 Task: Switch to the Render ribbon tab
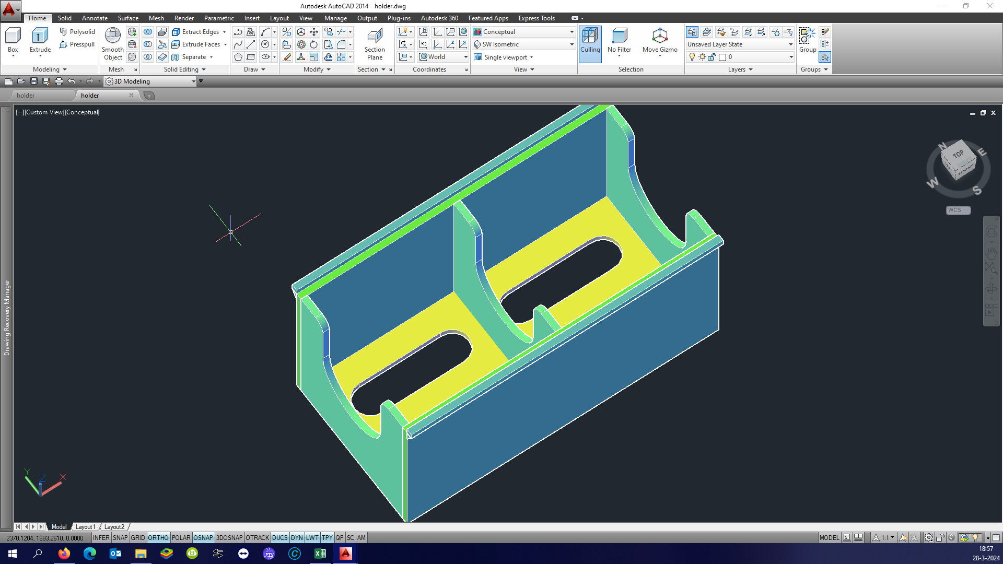[x=184, y=18]
